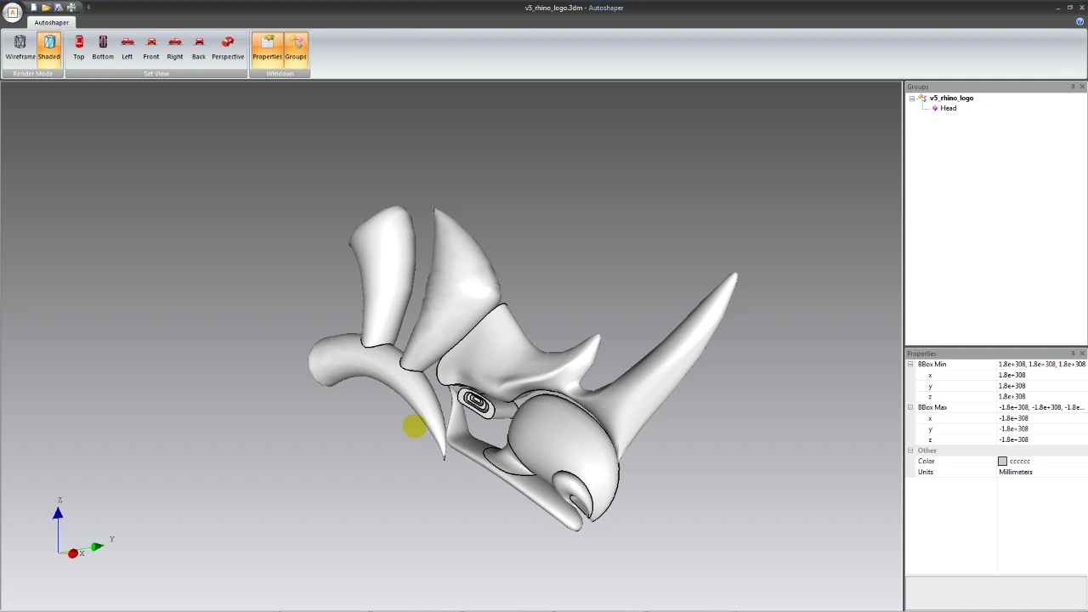The width and height of the screenshot is (1088, 612).
Task: Select the Head item in Groups
Action: coord(948,108)
